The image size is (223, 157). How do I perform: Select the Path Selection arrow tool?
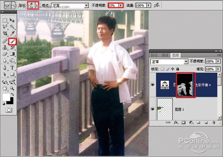coord(5,74)
